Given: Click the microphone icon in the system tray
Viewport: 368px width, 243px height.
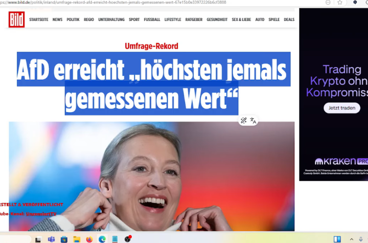Looking at the screenshot, I should [361, 239].
